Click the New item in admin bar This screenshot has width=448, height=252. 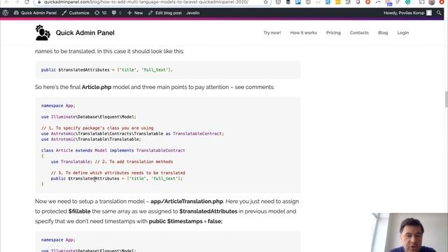(x=135, y=13)
